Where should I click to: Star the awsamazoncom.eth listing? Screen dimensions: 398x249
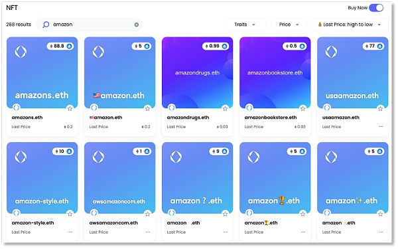click(147, 214)
